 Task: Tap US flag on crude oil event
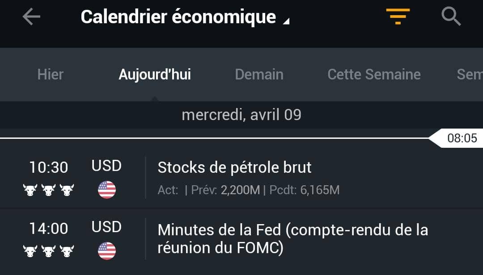[107, 190]
